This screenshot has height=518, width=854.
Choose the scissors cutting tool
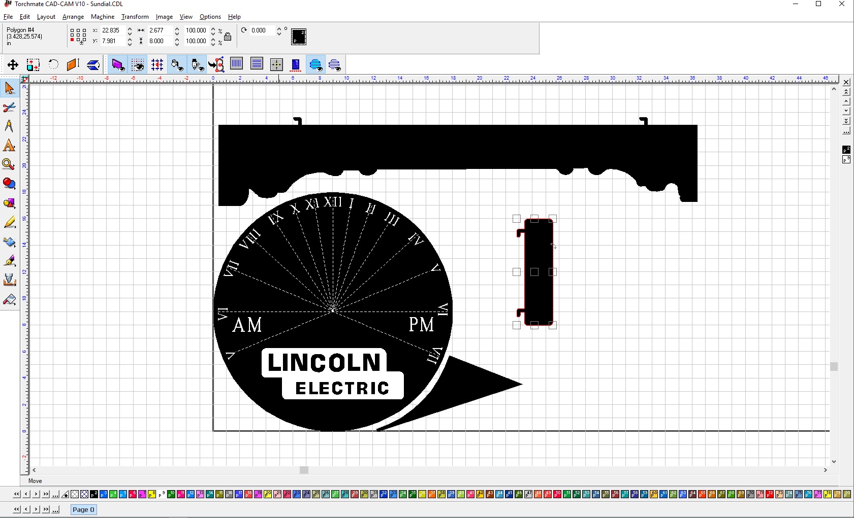pyautogui.click(x=9, y=108)
